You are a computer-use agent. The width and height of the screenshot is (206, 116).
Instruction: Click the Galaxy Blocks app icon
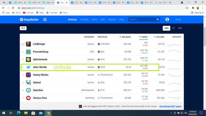click(x=28, y=75)
